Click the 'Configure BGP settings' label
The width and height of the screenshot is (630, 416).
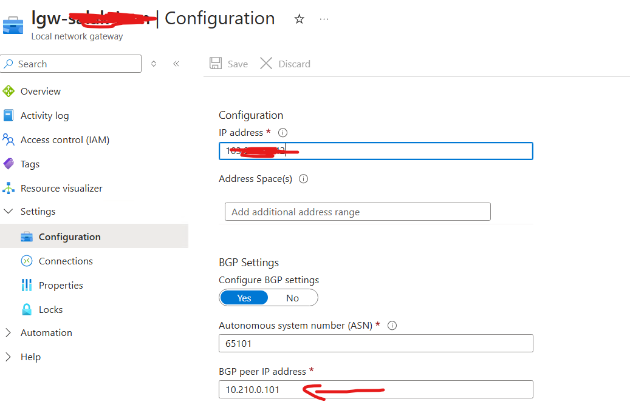[269, 280]
